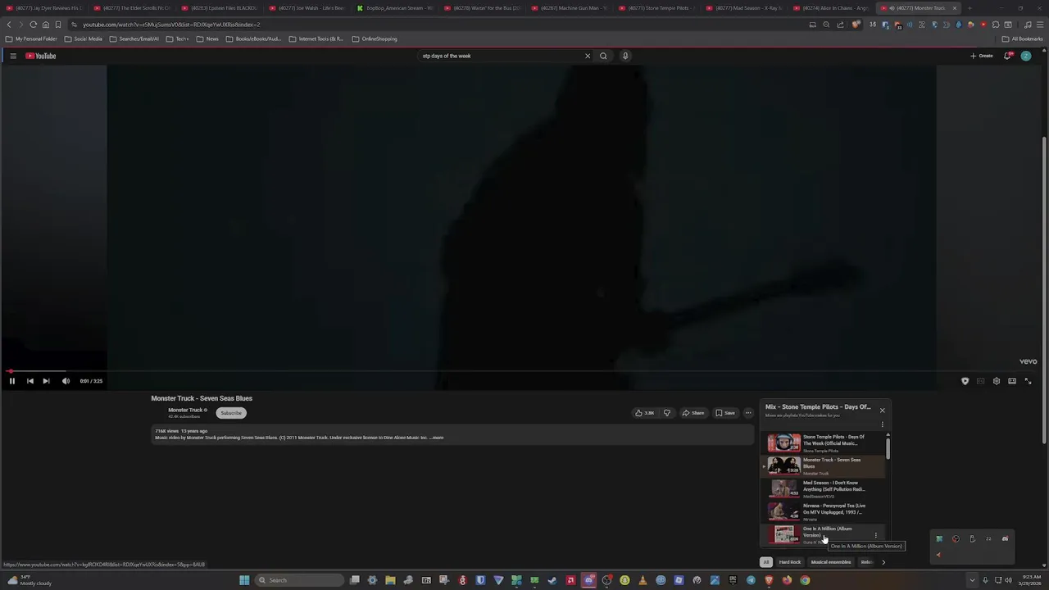
Task: Play Mad Season I Don't Know Anything
Action: [824, 489]
